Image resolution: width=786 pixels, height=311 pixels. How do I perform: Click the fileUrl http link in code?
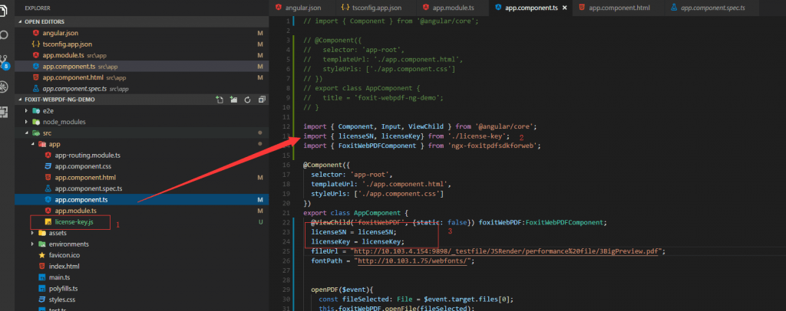(506, 251)
